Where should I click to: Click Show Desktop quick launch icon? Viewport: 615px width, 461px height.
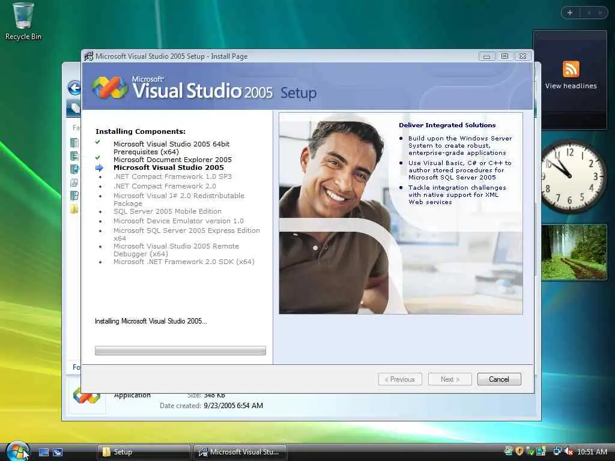tap(44, 452)
